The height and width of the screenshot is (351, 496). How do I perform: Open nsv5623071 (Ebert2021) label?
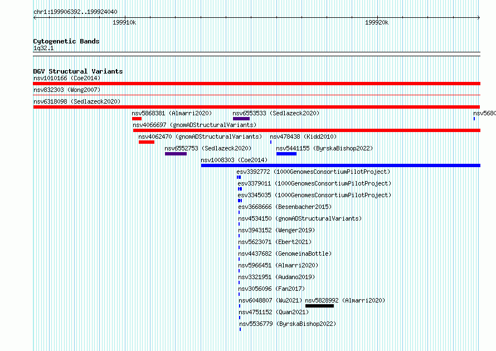click(275, 242)
